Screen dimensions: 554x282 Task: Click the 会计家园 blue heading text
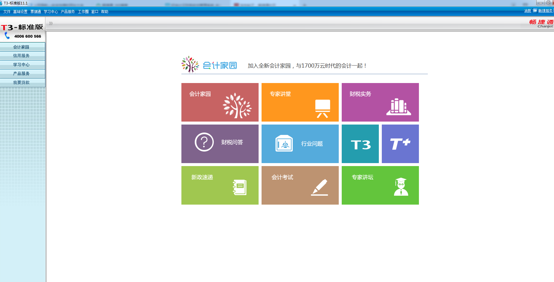220,66
